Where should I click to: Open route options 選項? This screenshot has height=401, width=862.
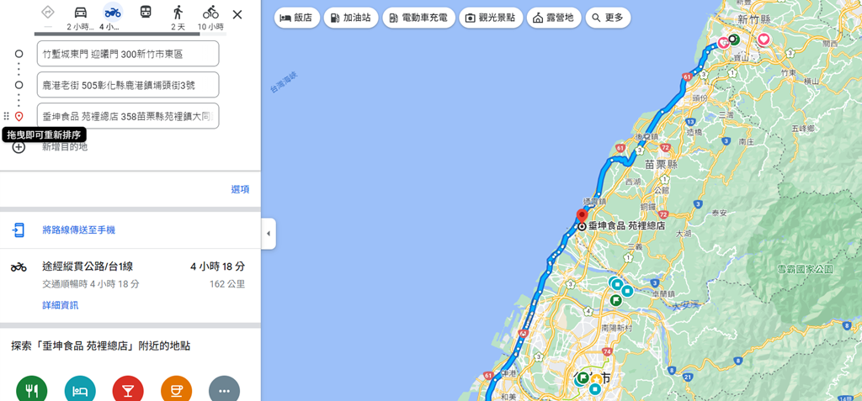tap(240, 189)
